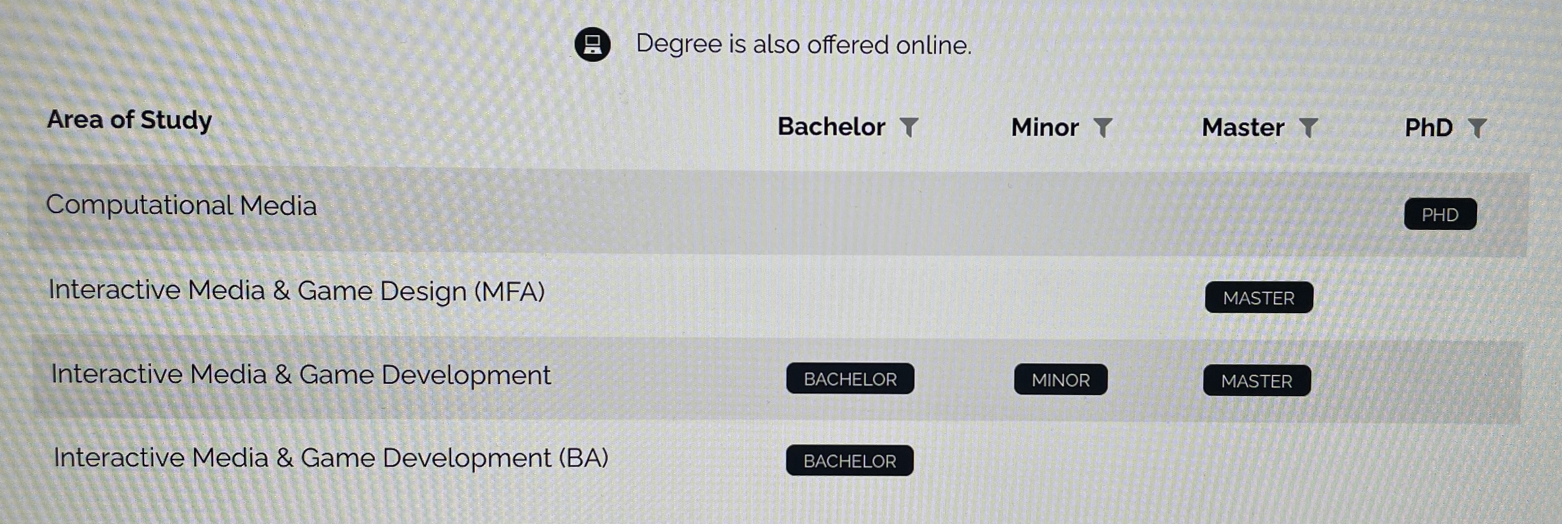Screen dimensions: 1562x524
Task: Open the Interactive Media & Game Development row without suffix
Action: pos(301,374)
